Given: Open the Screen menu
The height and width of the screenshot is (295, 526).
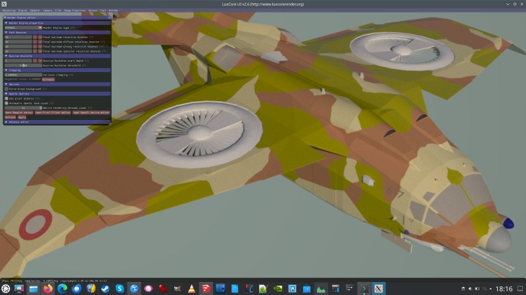Looking at the screenshot, I should (x=93, y=10).
